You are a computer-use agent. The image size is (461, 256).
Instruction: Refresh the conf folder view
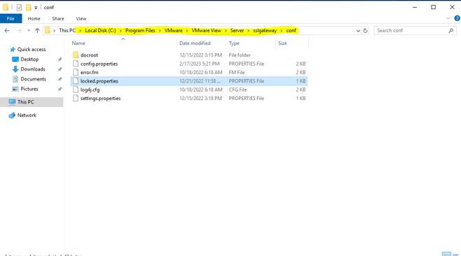coord(366,31)
